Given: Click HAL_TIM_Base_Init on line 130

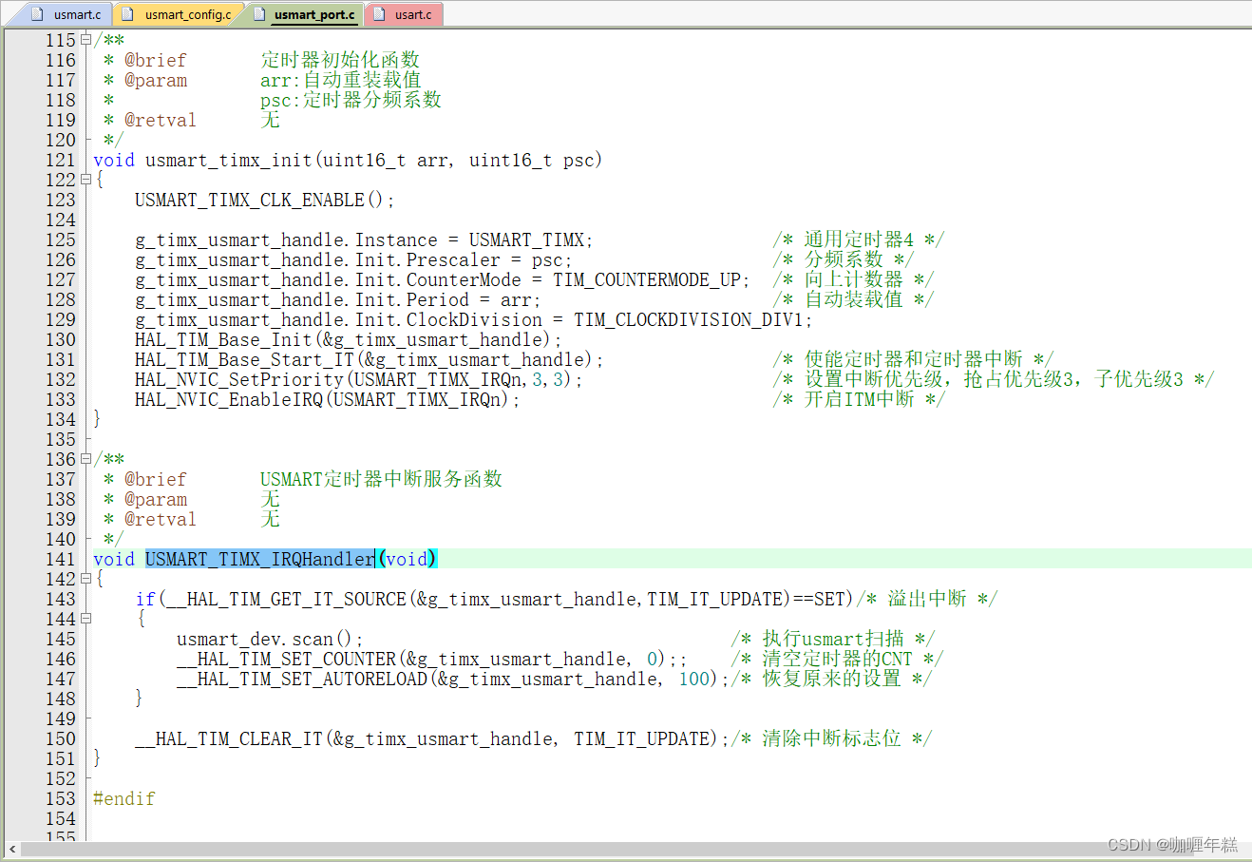Looking at the screenshot, I should [223, 339].
